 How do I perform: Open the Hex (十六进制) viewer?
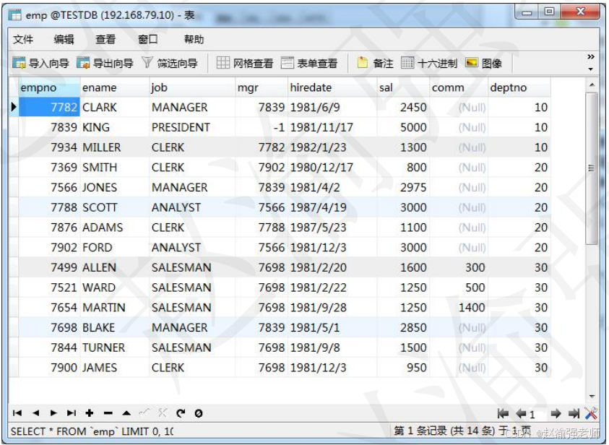coord(429,63)
